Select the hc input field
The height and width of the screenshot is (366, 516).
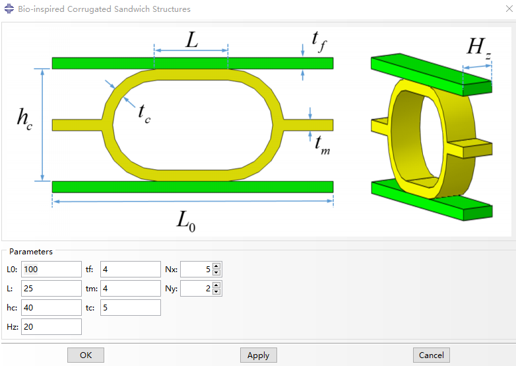click(51, 307)
